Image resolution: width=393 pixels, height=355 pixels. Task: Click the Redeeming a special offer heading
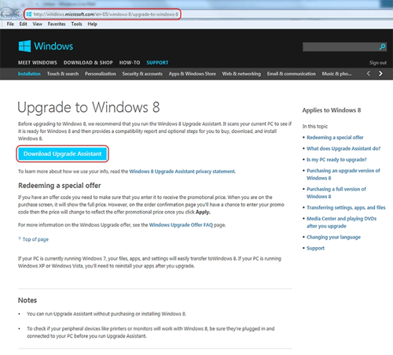click(60, 186)
